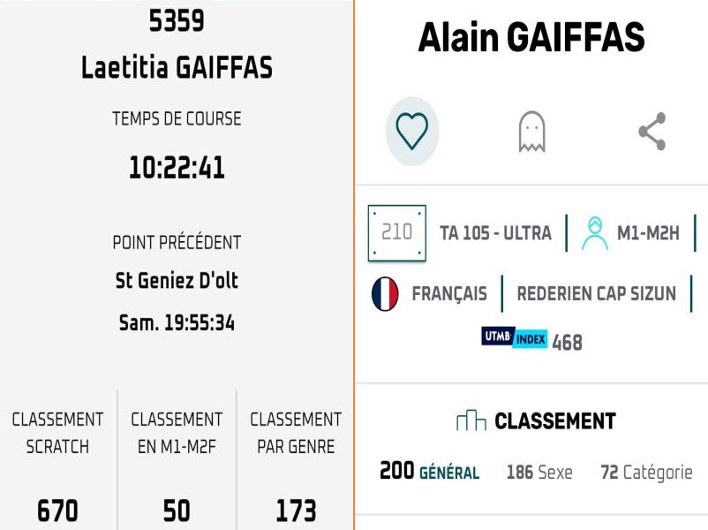Click the Classement Scratch value 670
Screen dimensions: 708x530
pos(57,510)
